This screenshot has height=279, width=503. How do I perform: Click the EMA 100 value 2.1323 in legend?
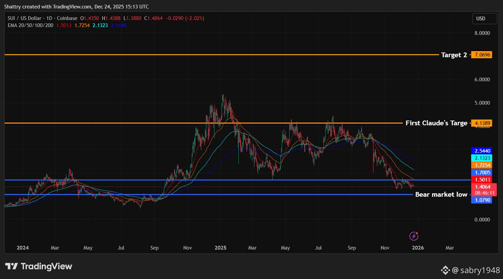tap(100, 25)
